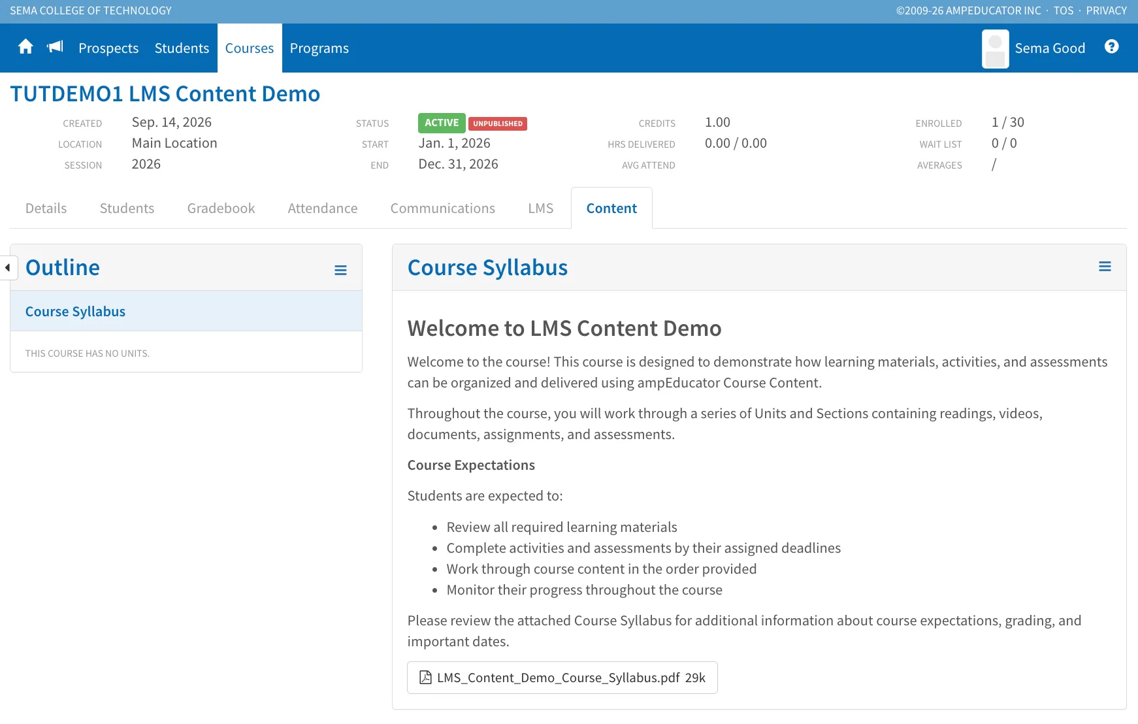Screen dimensions: 1138x724
Task: Switch to the LMS tab
Action: 541,208
